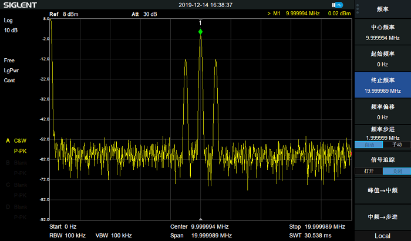Select trace A C&W label
The image size is (411, 241).
[16, 140]
